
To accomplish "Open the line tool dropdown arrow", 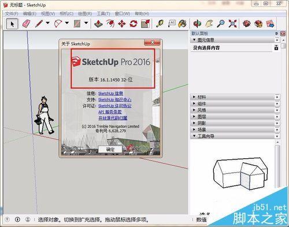I will pyautogui.click(x=47, y=23).
